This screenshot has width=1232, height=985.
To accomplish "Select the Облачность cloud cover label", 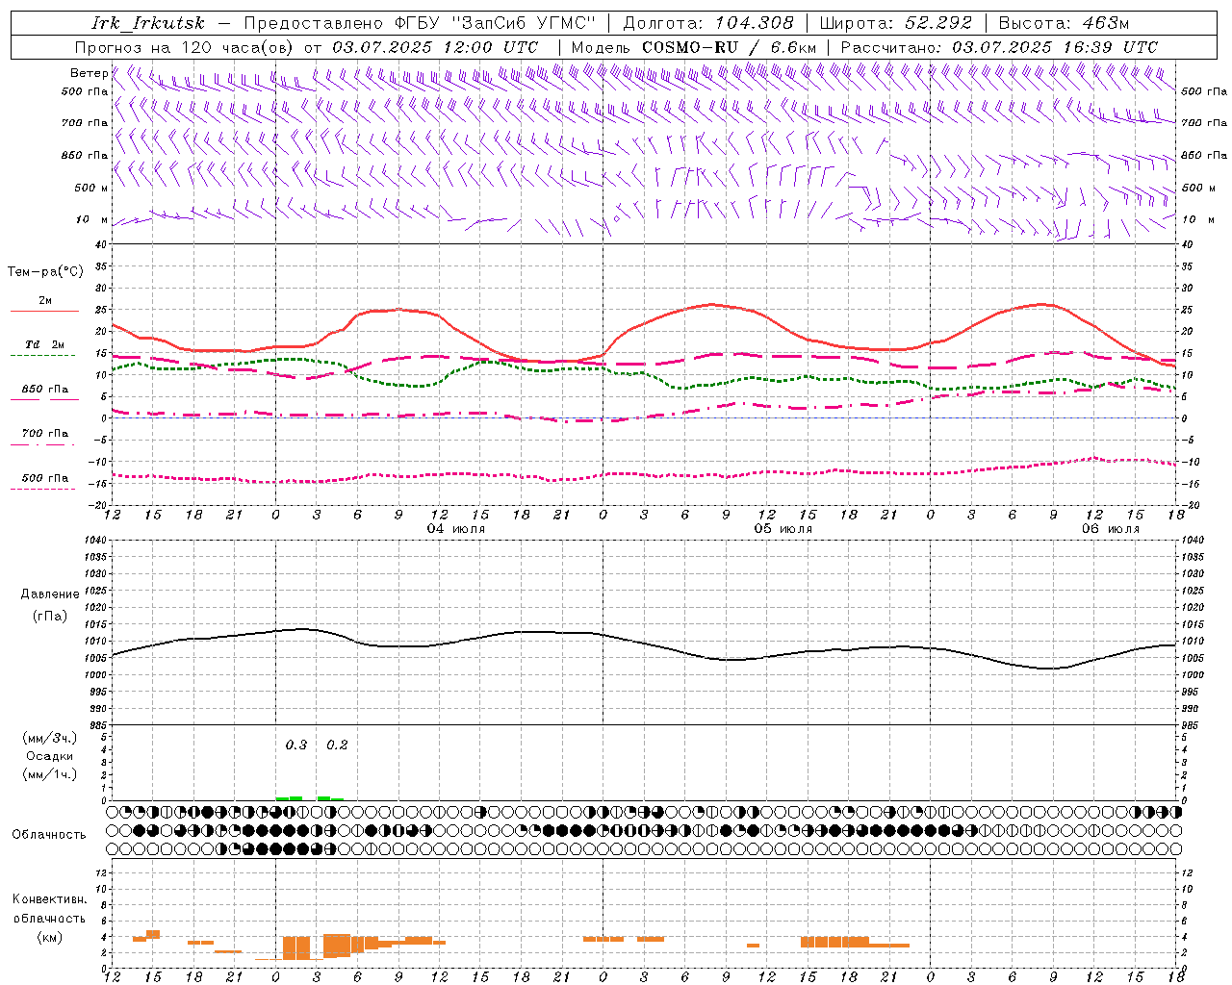I will pyautogui.click(x=48, y=835).
